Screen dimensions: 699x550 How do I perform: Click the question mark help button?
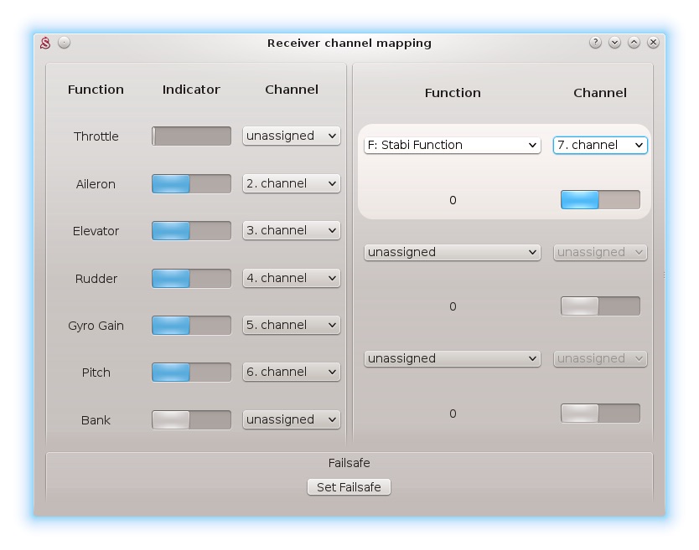click(x=595, y=43)
